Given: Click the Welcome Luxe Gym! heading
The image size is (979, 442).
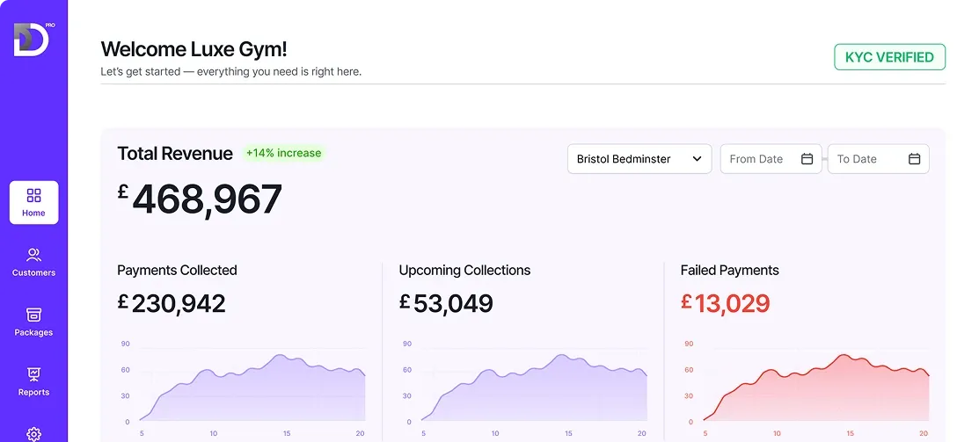Looking at the screenshot, I should coord(194,49).
